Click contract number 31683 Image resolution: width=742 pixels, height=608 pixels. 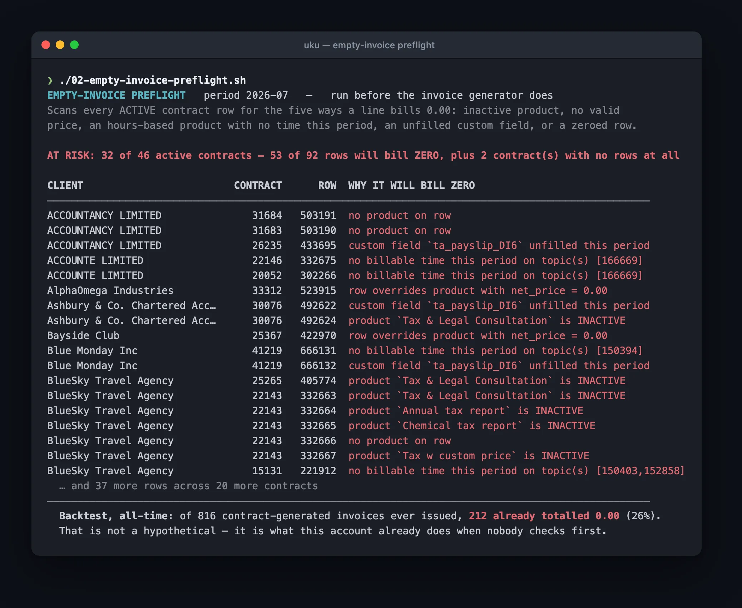(267, 230)
